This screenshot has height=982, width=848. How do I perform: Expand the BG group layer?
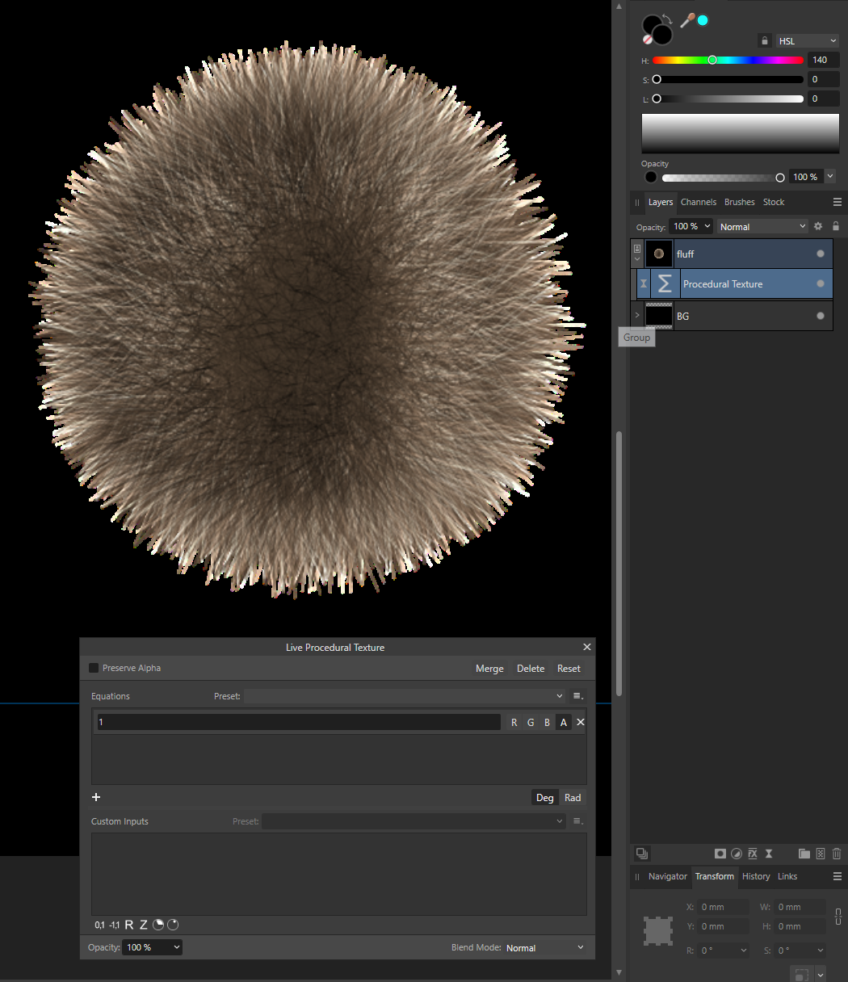coord(637,316)
